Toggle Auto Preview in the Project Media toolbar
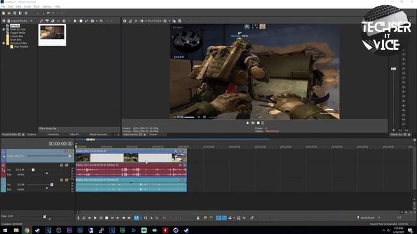The height and width of the screenshot is (234, 417). pyautogui.click(x=87, y=21)
